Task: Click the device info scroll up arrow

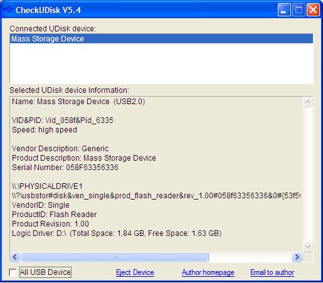Action: [x=307, y=102]
